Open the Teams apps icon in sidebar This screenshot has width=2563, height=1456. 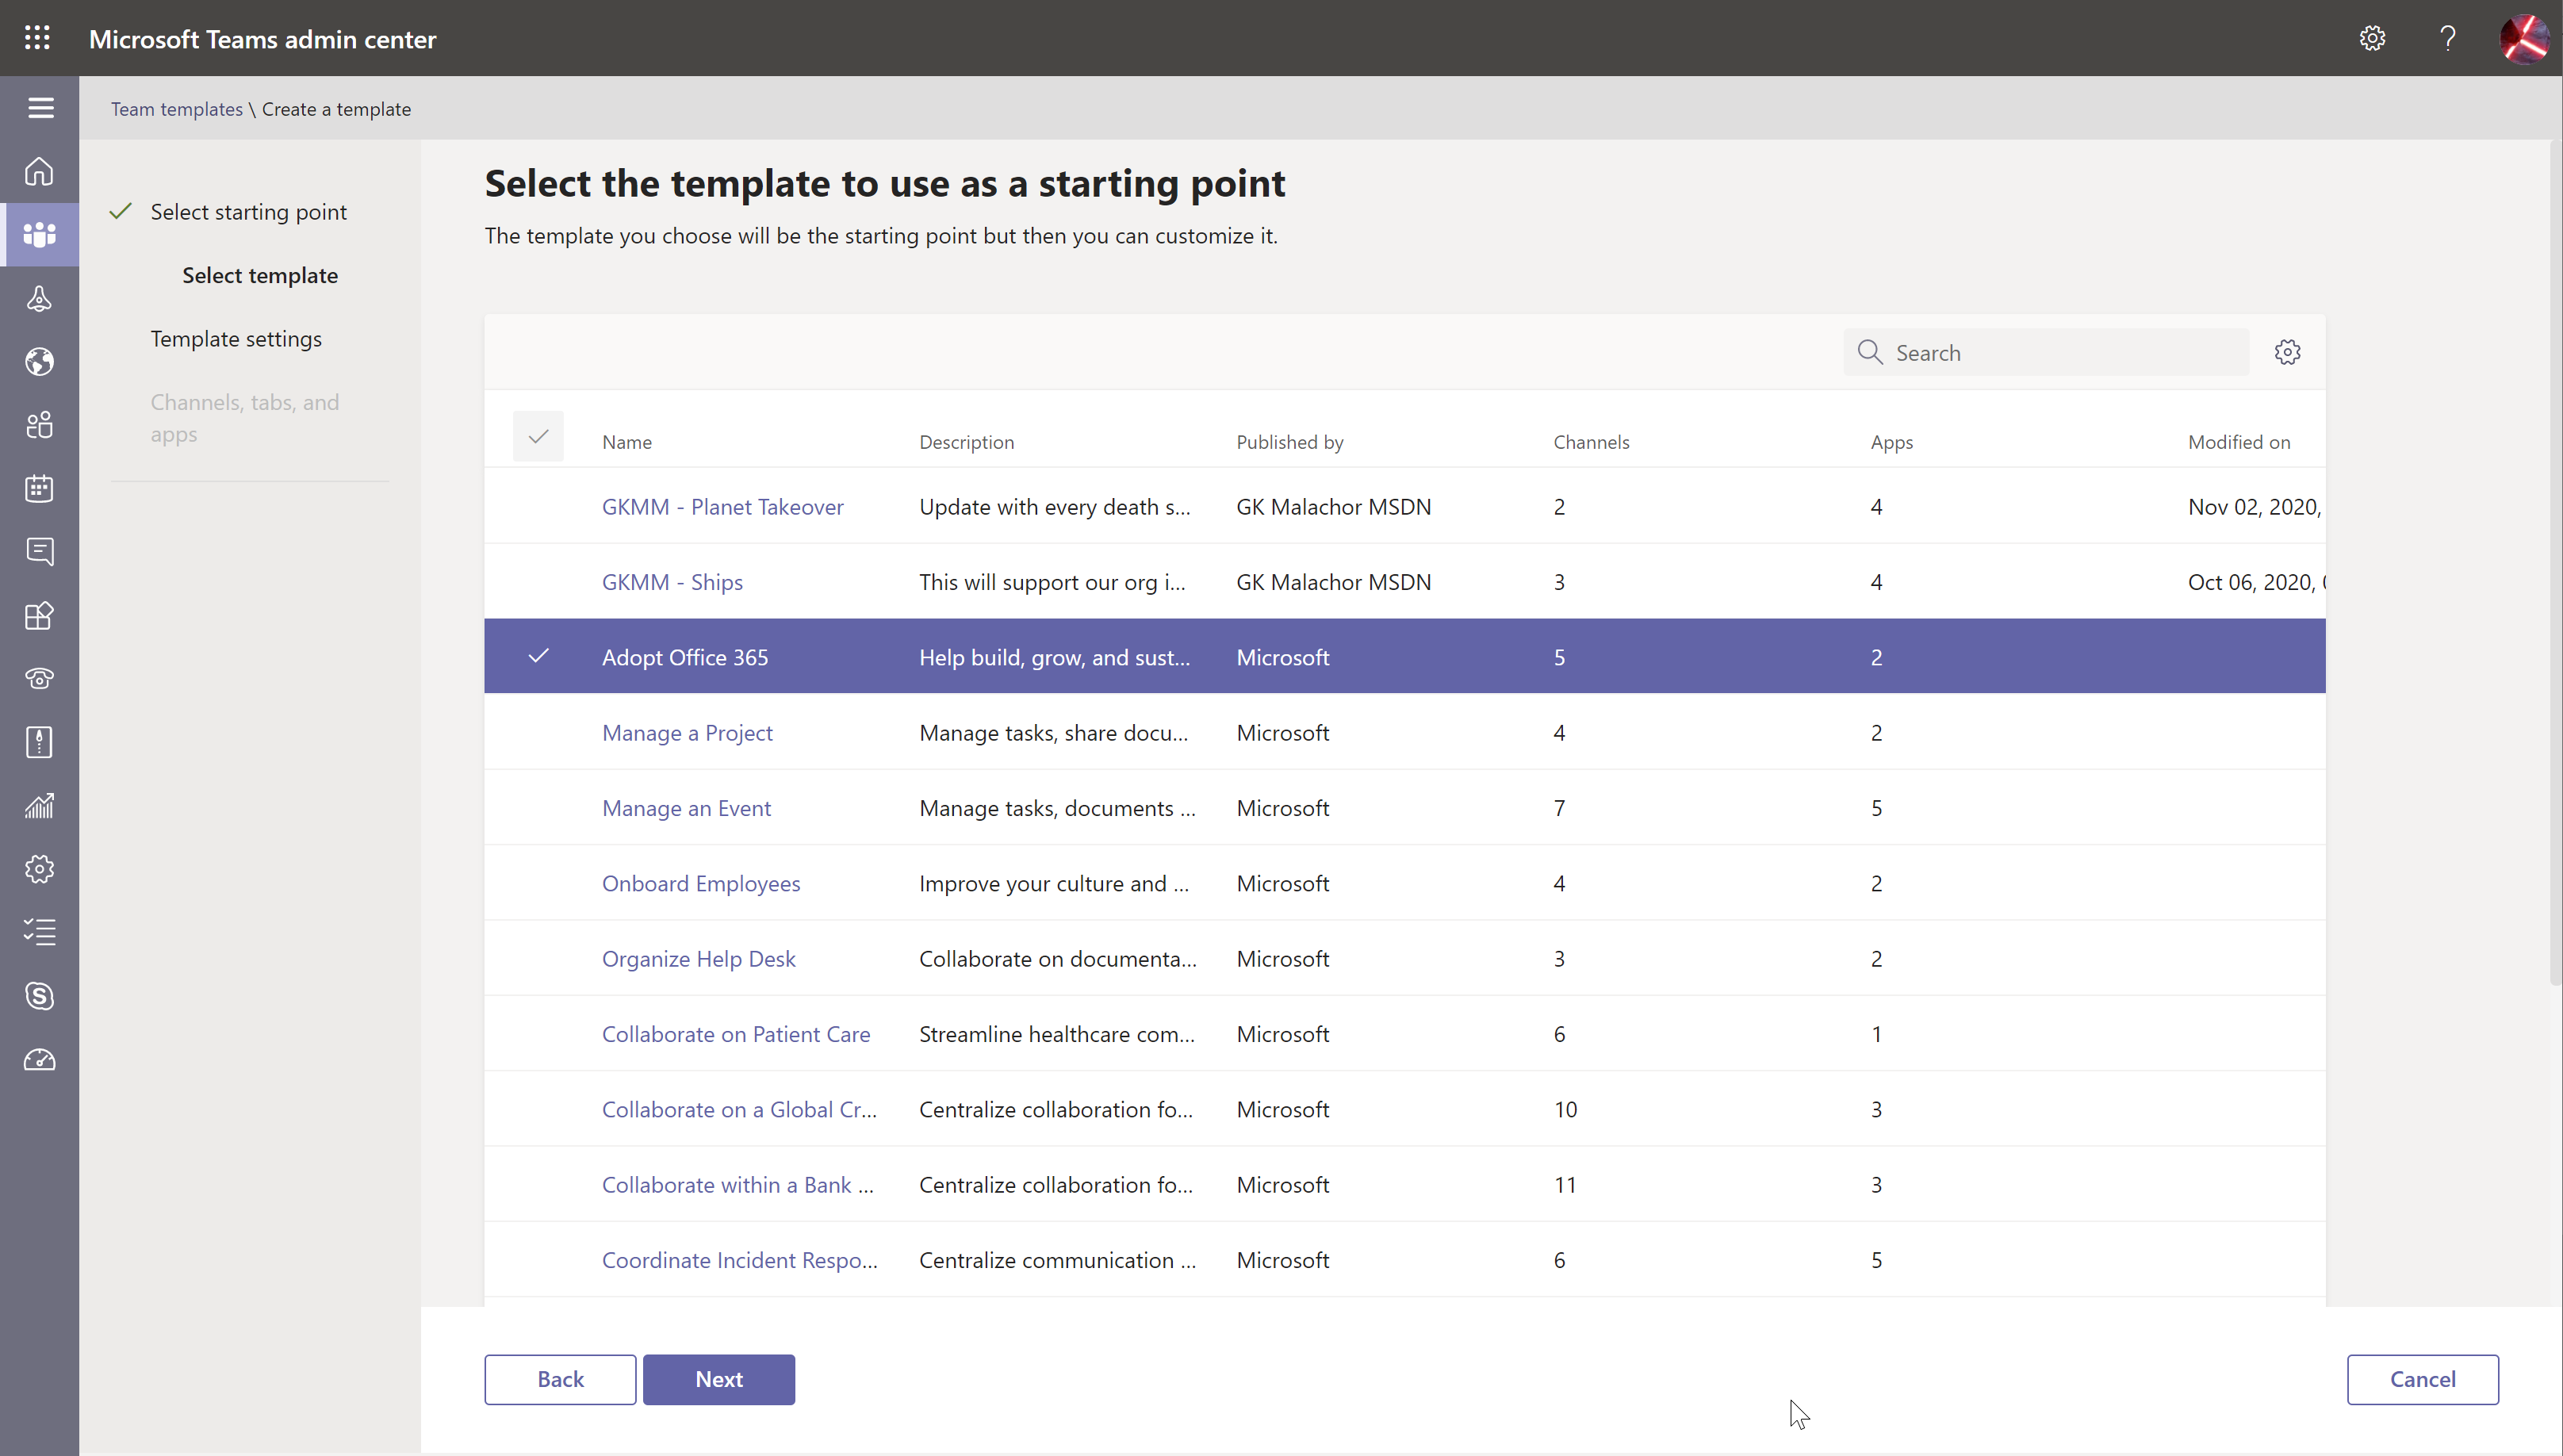click(x=40, y=615)
